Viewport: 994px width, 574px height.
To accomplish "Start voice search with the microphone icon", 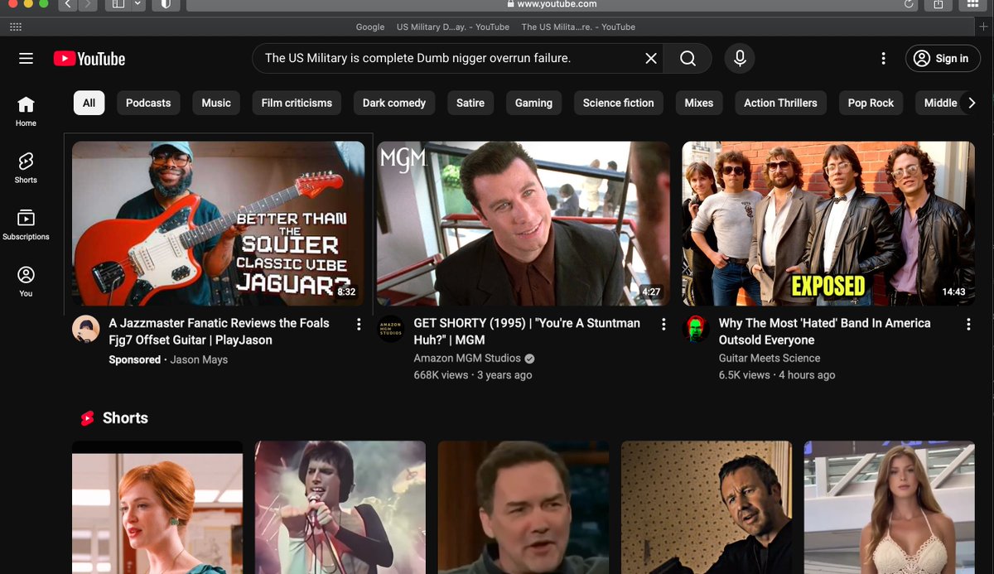I will coord(740,58).
